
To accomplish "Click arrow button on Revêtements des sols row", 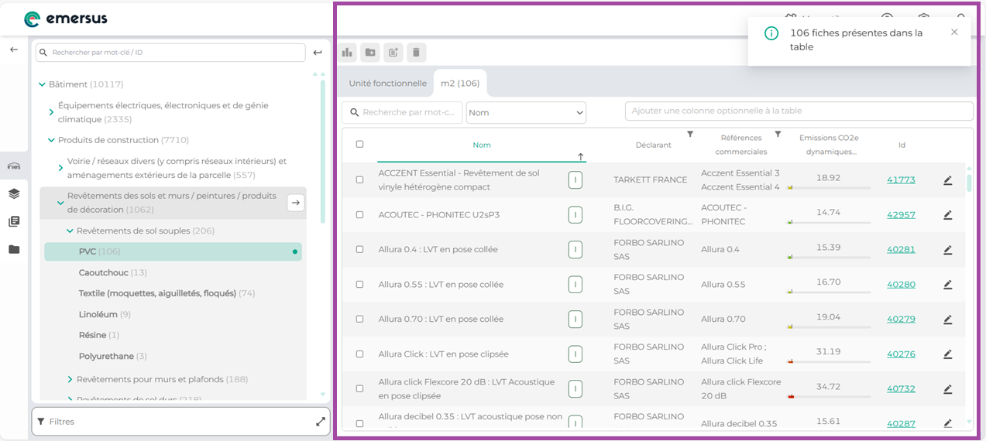I will (295, 203).
